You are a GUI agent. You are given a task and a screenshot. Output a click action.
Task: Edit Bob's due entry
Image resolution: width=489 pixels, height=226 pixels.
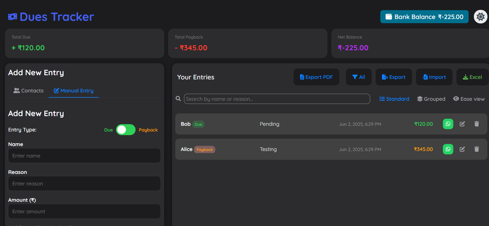[462, 124]
